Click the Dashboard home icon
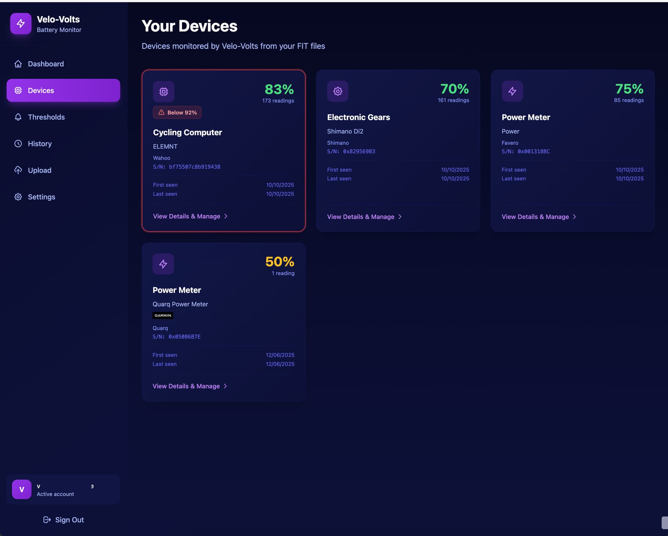Image resolution: width=668 pixels, height=536 pixels. coord(18,64)
